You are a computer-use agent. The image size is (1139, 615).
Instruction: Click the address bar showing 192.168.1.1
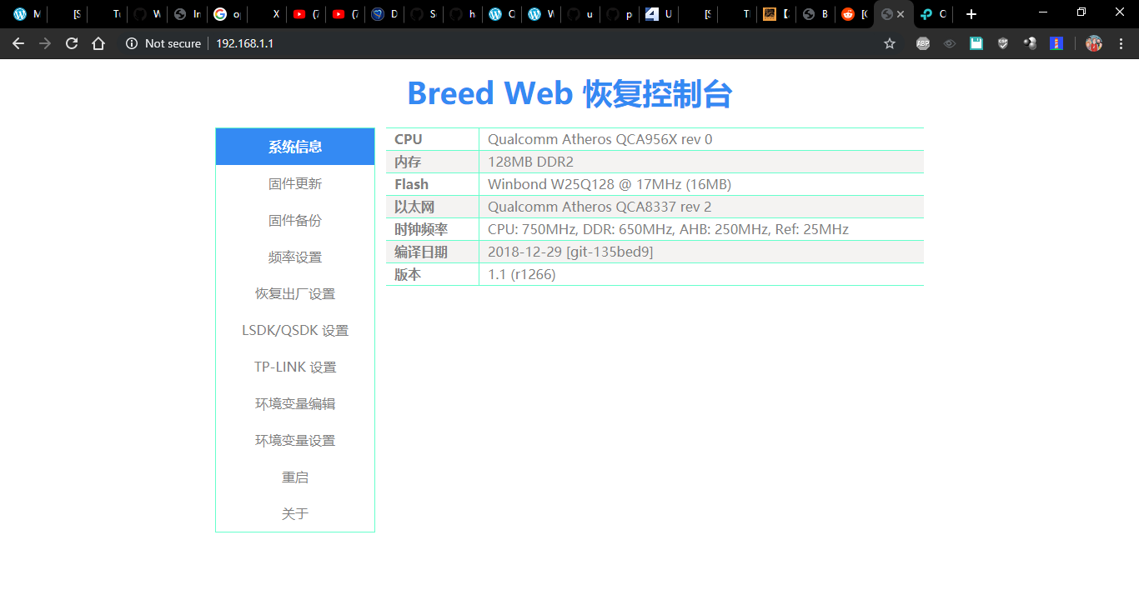[x=500, y=43]
